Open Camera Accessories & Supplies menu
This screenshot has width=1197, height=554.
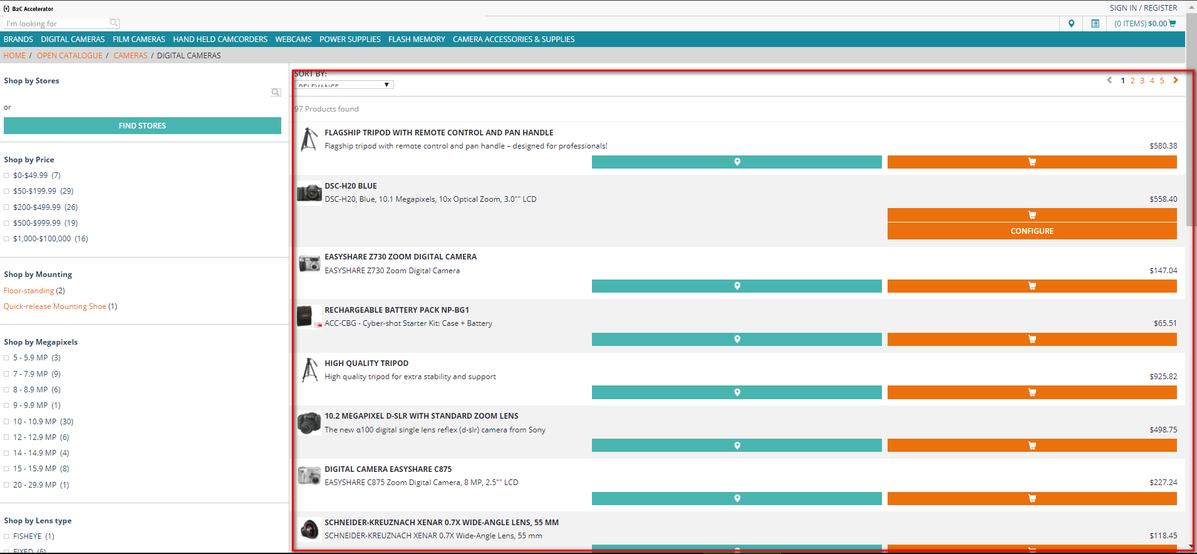point(514,39)
